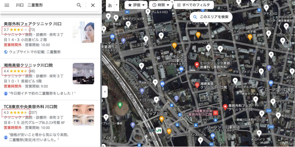Click the リビオ川口セルフィア map pin
The width and height of the screenshot is (295, 147).
tap(235, 81)
